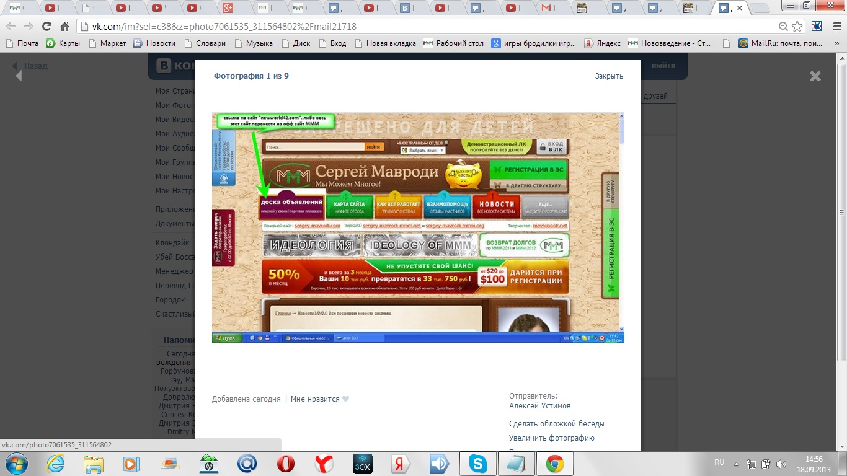The width and height of the screenshot is (847, 476).
Task: Click the vk.com URL address bar
Action: coord(428,27)
